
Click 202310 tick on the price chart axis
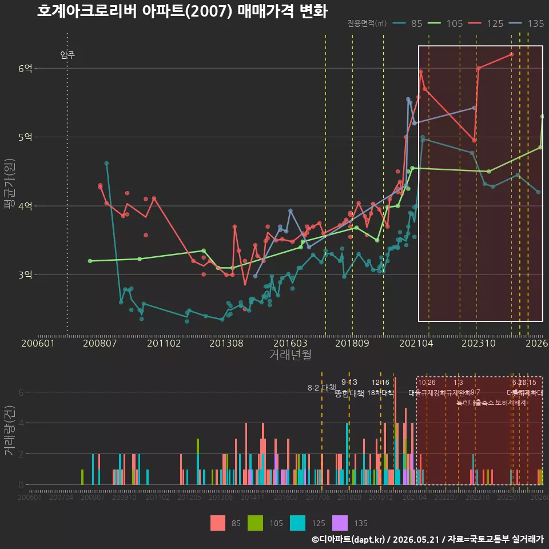click(x=479, y=343)
